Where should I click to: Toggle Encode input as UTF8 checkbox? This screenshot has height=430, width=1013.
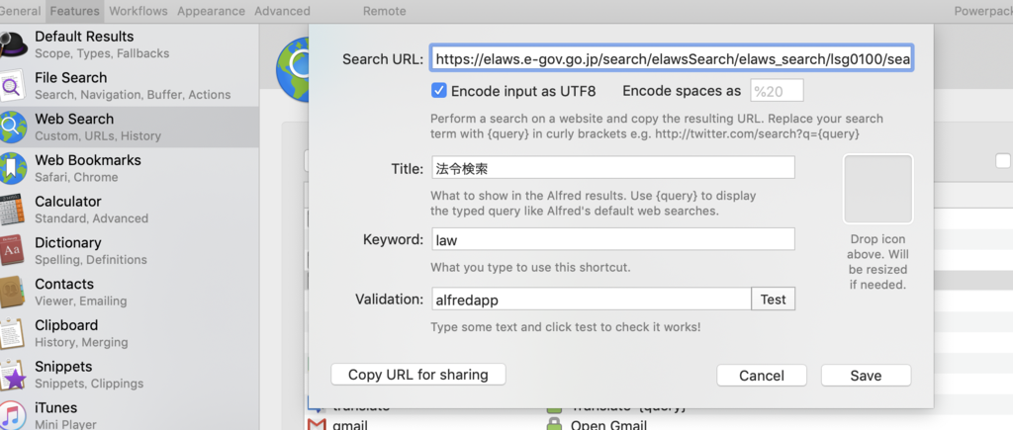coord(438,91)
